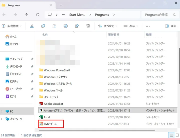This screenshot has width=180, height=138.
Task: Open the see-more ellipsis menu
Action: pyautogui.click(x=148, y=26)
